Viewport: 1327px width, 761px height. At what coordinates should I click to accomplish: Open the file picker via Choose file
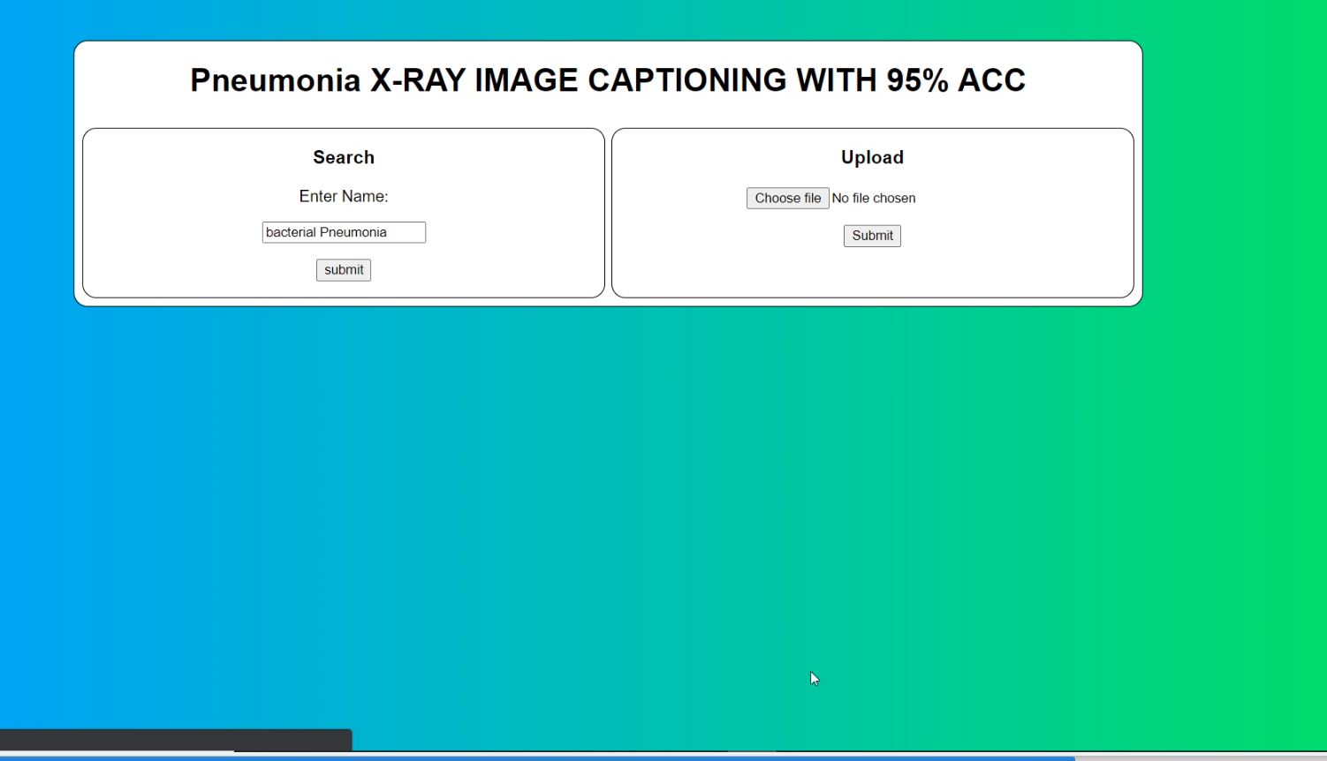coord(787,198)
